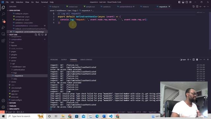Screen dimensions: 211x119
Task: Click errors and warnings count in status bar
Action: click(x=20, y=112)
